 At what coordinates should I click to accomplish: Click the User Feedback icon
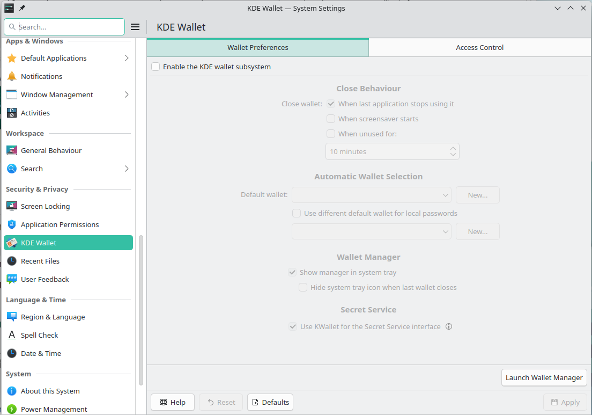click(x=12, y=279)
